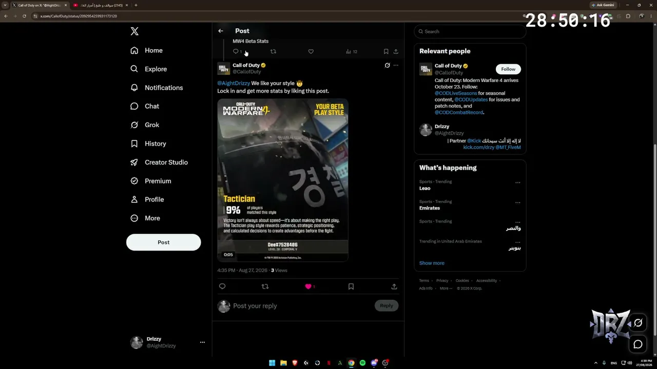Open Creator Studio
The height and width of the screenshot is (369, 657).
coord(159,162)
